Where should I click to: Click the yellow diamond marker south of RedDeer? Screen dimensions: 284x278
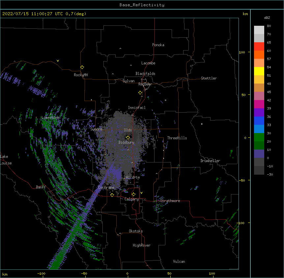click(x=140, y=92)
